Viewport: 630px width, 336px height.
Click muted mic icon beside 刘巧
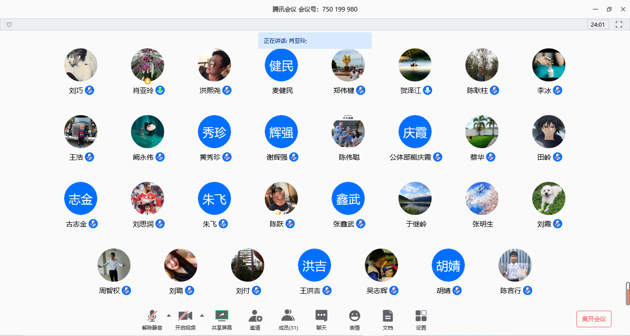click(x=89, y=90)
